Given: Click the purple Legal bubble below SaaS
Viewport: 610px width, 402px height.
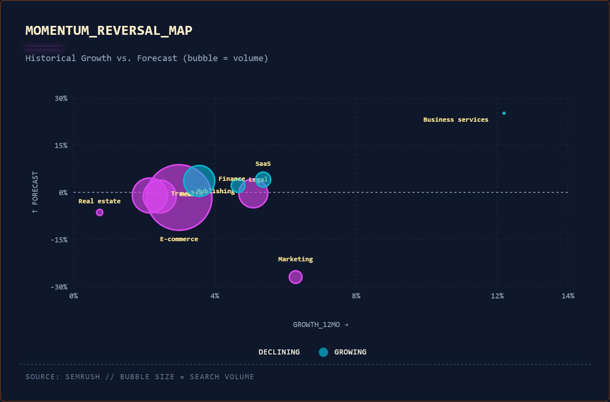Looking at the screenshot, I should (x=253, y=193).
